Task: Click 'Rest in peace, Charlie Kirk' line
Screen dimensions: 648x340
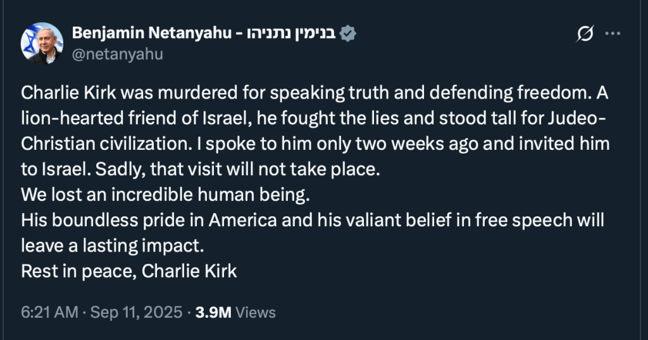Action: click(129, 271)
